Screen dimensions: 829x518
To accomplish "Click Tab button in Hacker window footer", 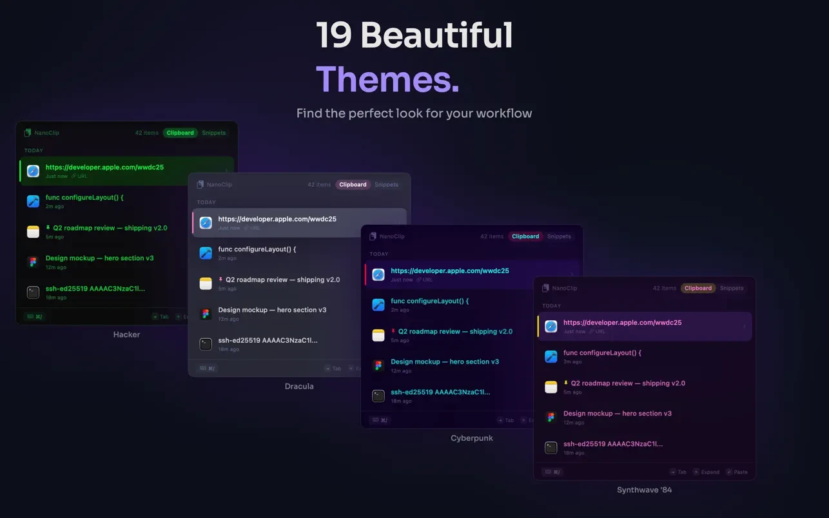I will click(160, 316).
